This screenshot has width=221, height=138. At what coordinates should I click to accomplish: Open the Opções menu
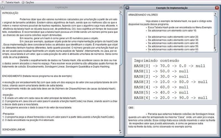(x=30, y=2)
